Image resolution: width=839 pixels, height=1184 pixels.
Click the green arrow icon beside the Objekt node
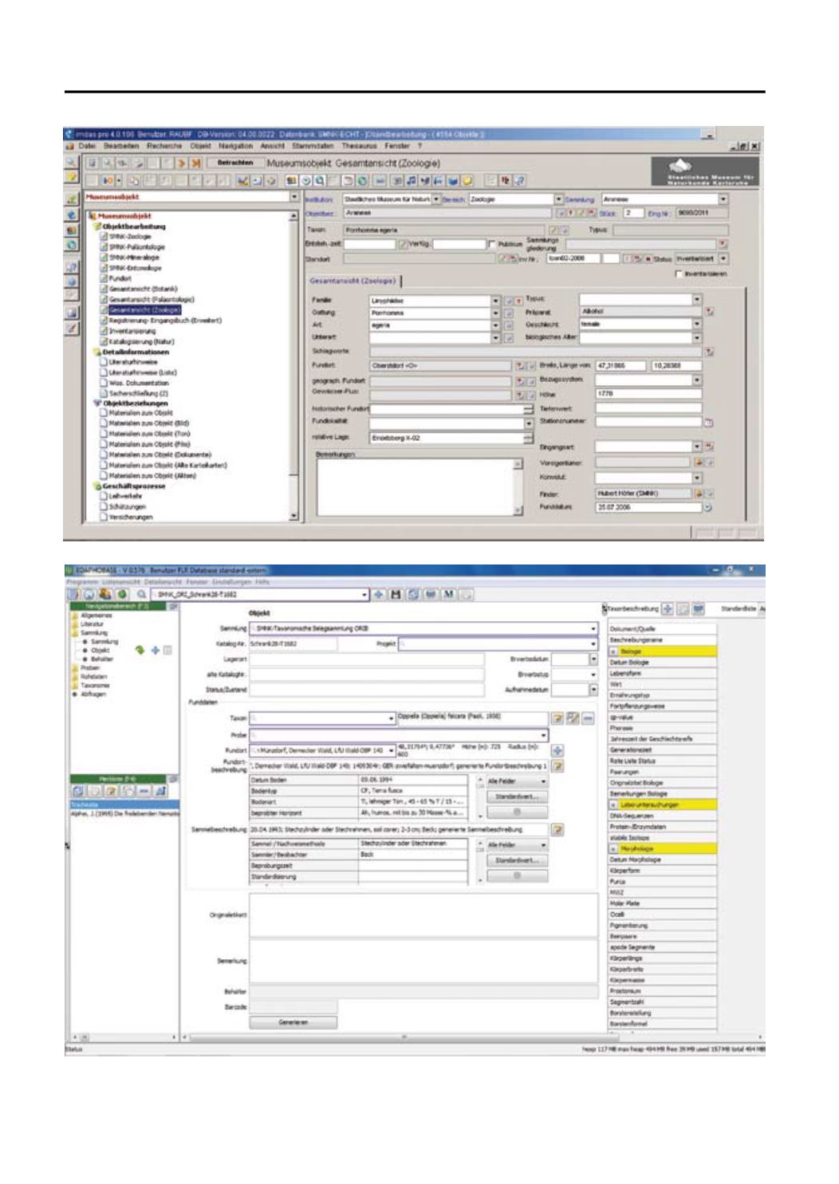pyautogui.click(x=140, y=650)
